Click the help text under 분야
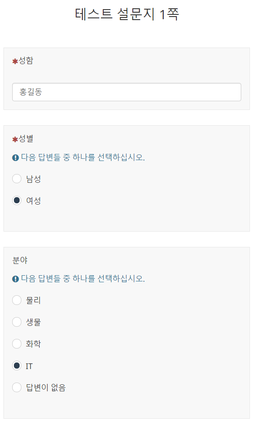This screenshot has height=424, width=253. (83, 279)
